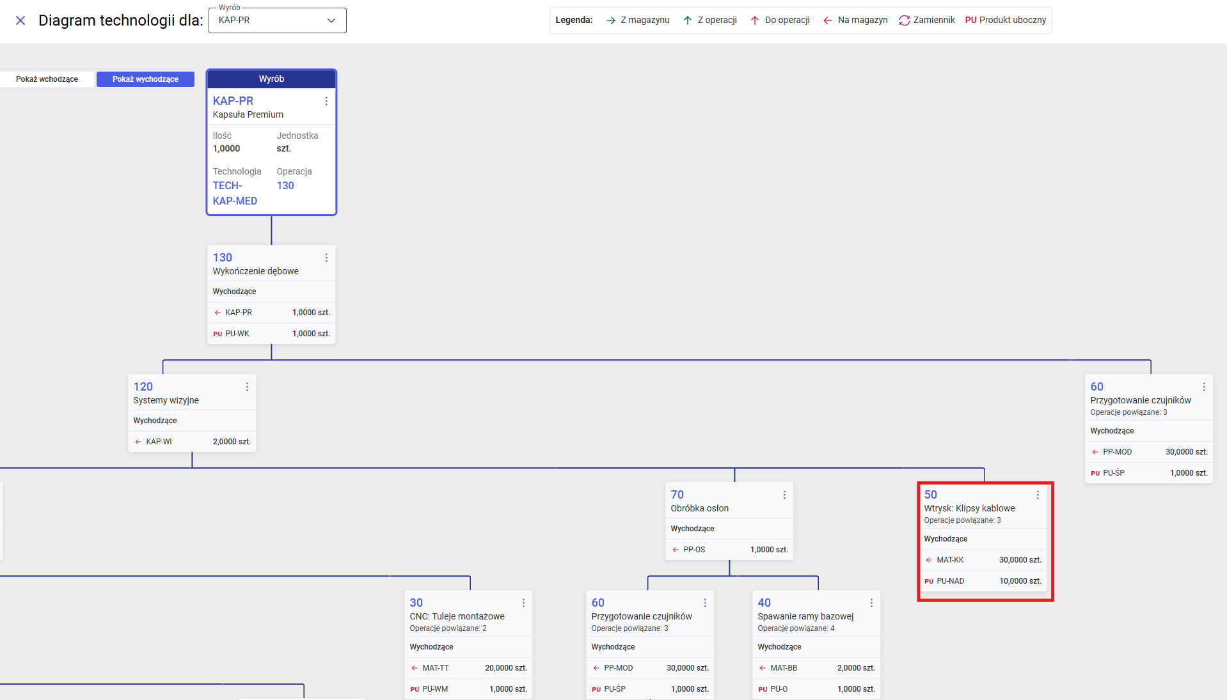
Task: Open TECH-KAP-MED technology link
Action: coord(235,193)
